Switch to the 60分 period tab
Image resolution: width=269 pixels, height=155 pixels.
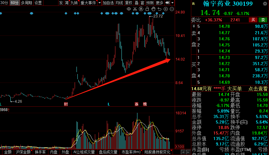(15, 3)
